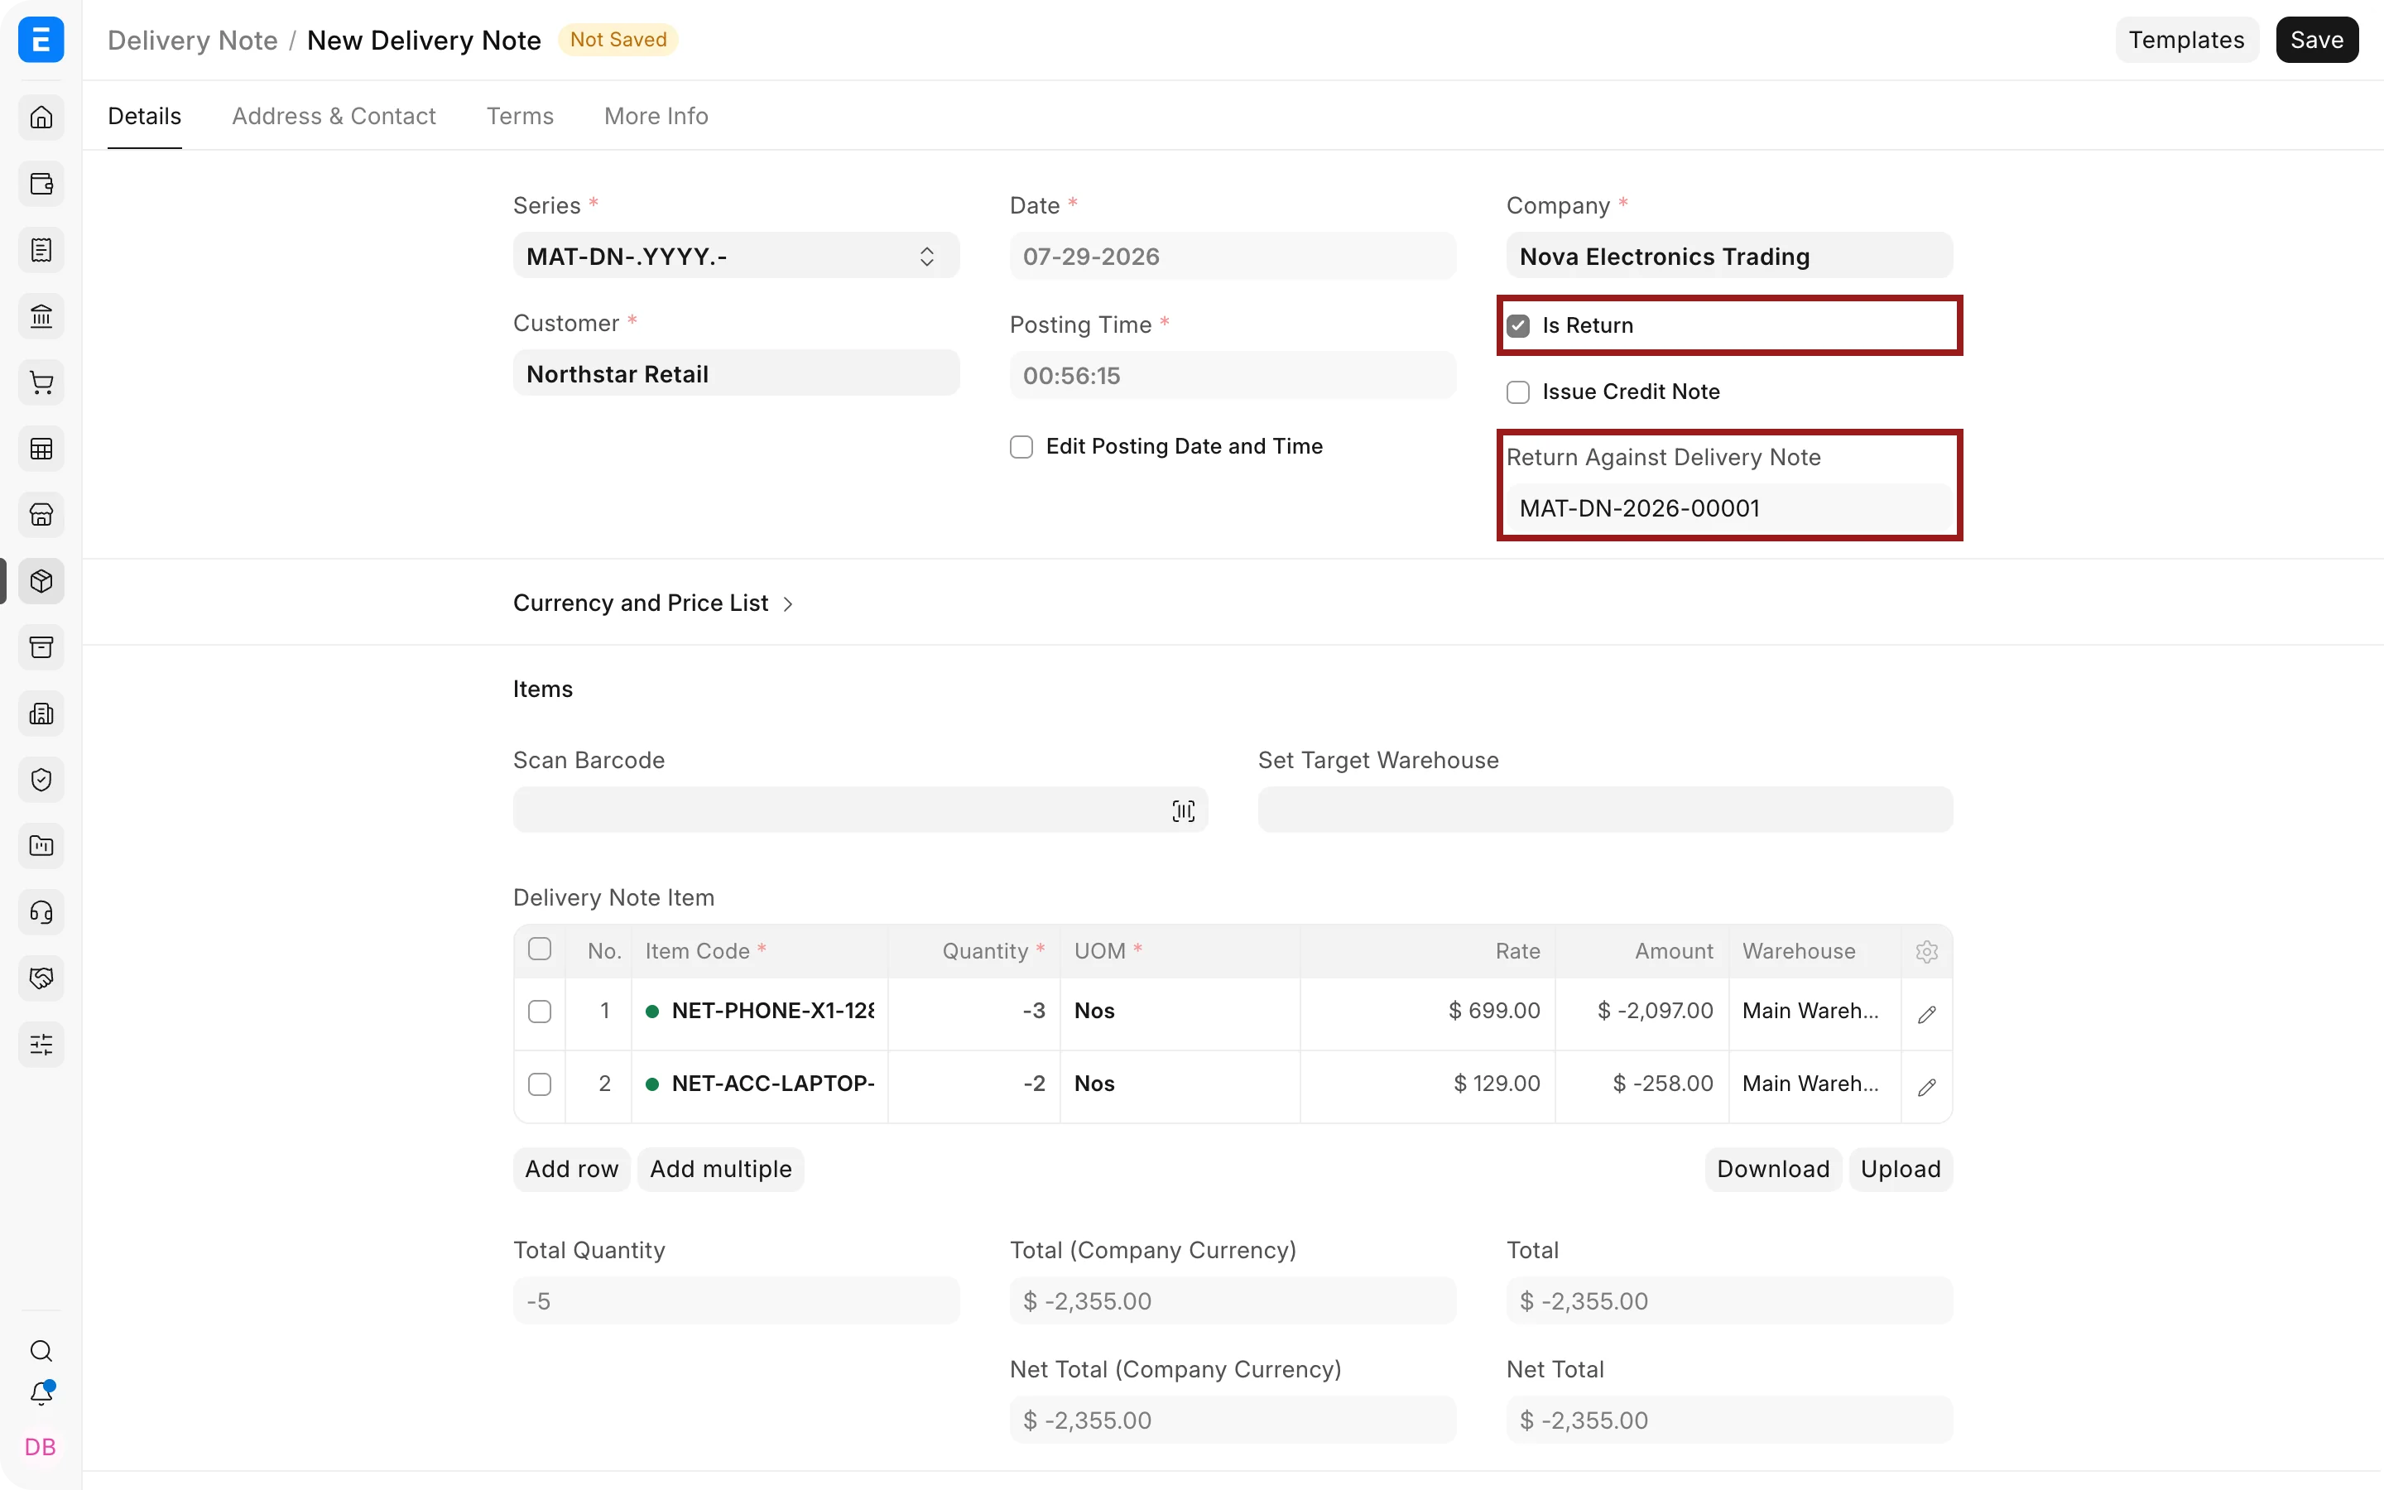Open the Home icon in sidebar
Viewport: 2384px width, 1490px height.
(41, 118)
